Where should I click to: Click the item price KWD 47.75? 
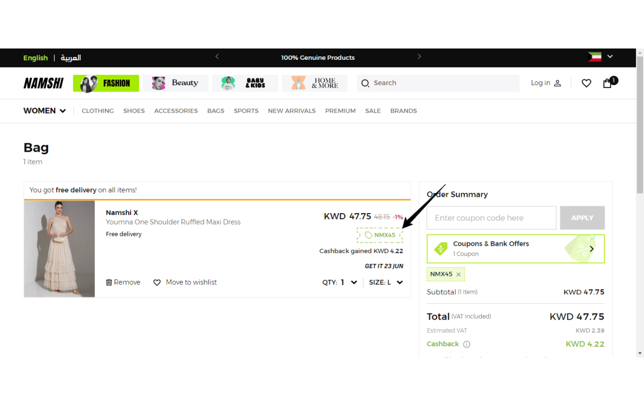[347, 216]
